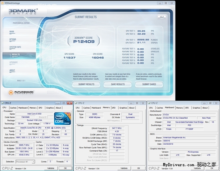Click the EVGA P55 3X SLI Classified model

pyautogui.click(x=179, y=118)
